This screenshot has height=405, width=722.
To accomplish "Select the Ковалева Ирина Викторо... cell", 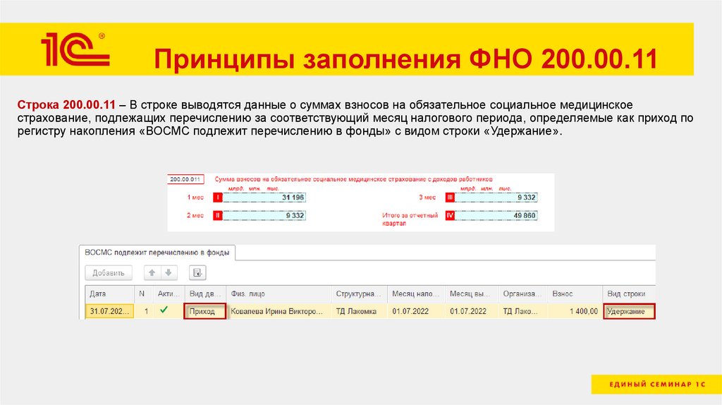I will (x=279, y=311).
